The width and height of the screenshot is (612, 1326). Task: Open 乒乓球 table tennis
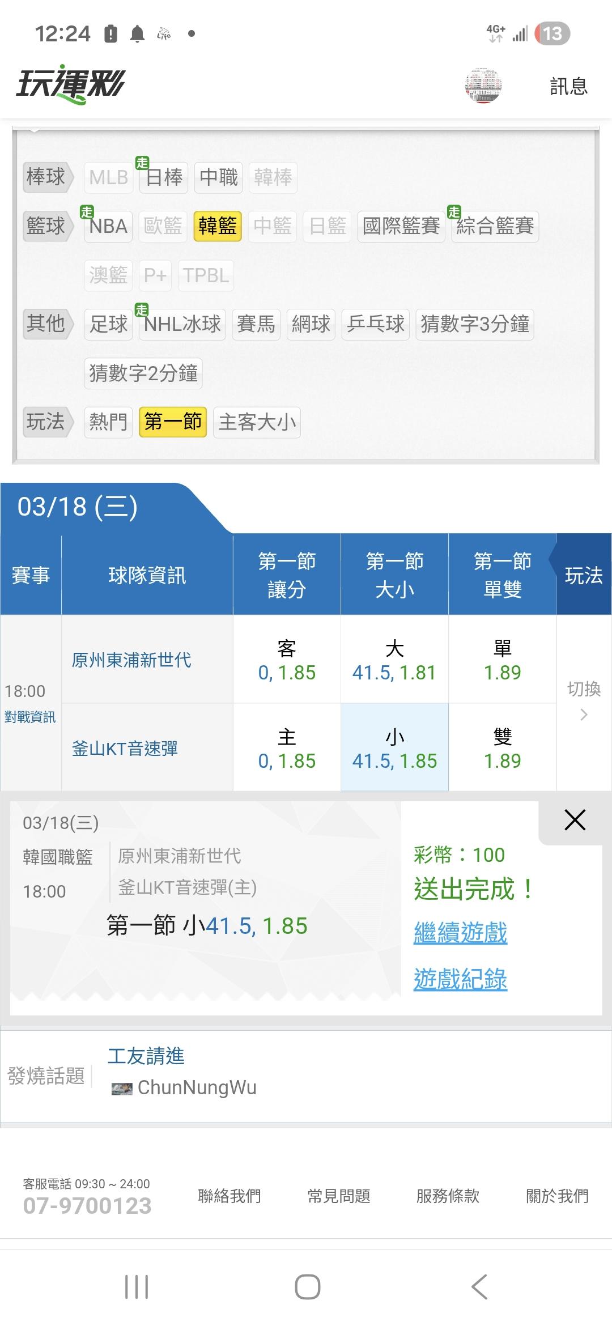point(376,325)
